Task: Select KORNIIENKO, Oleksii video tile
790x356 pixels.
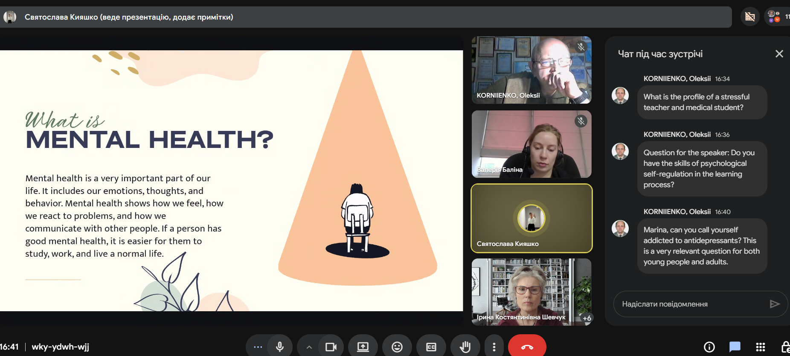Action: 531,70
